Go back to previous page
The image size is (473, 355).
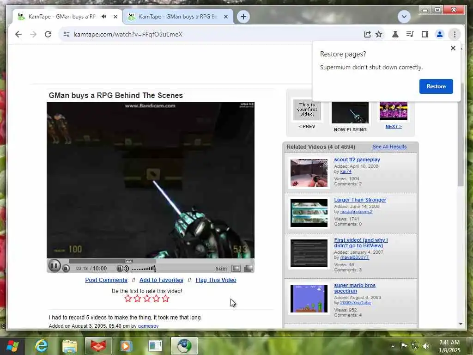[18, 34]
